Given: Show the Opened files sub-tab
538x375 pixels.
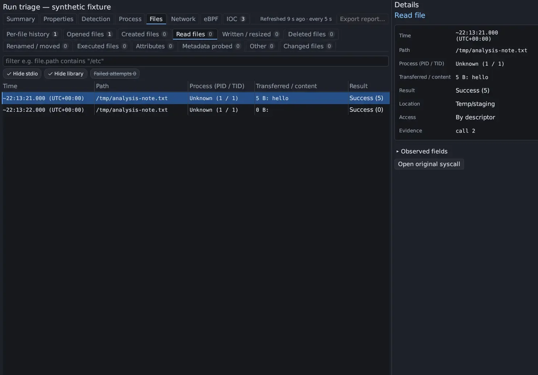Looking at the screenshot, I should [x=90, y=34].
